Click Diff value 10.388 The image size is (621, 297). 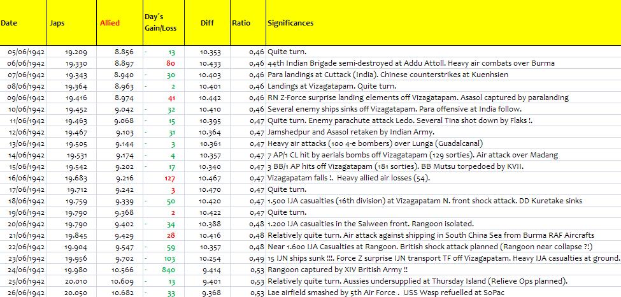(207, 224)
